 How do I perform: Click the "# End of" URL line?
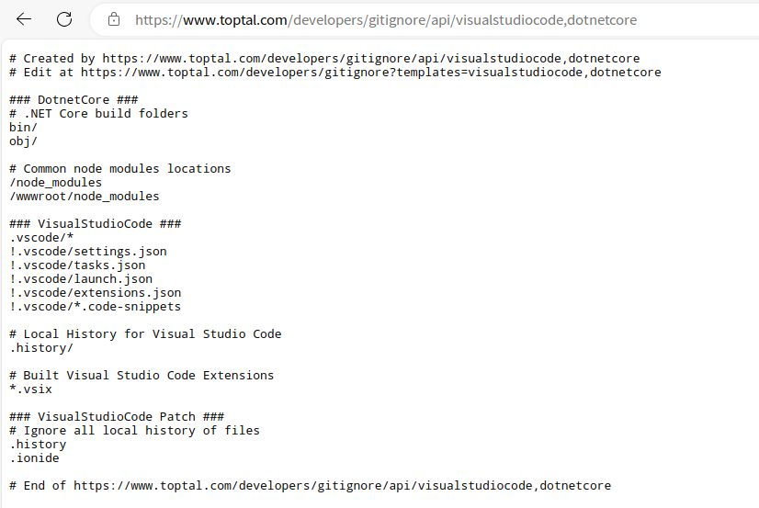[310, 486]
